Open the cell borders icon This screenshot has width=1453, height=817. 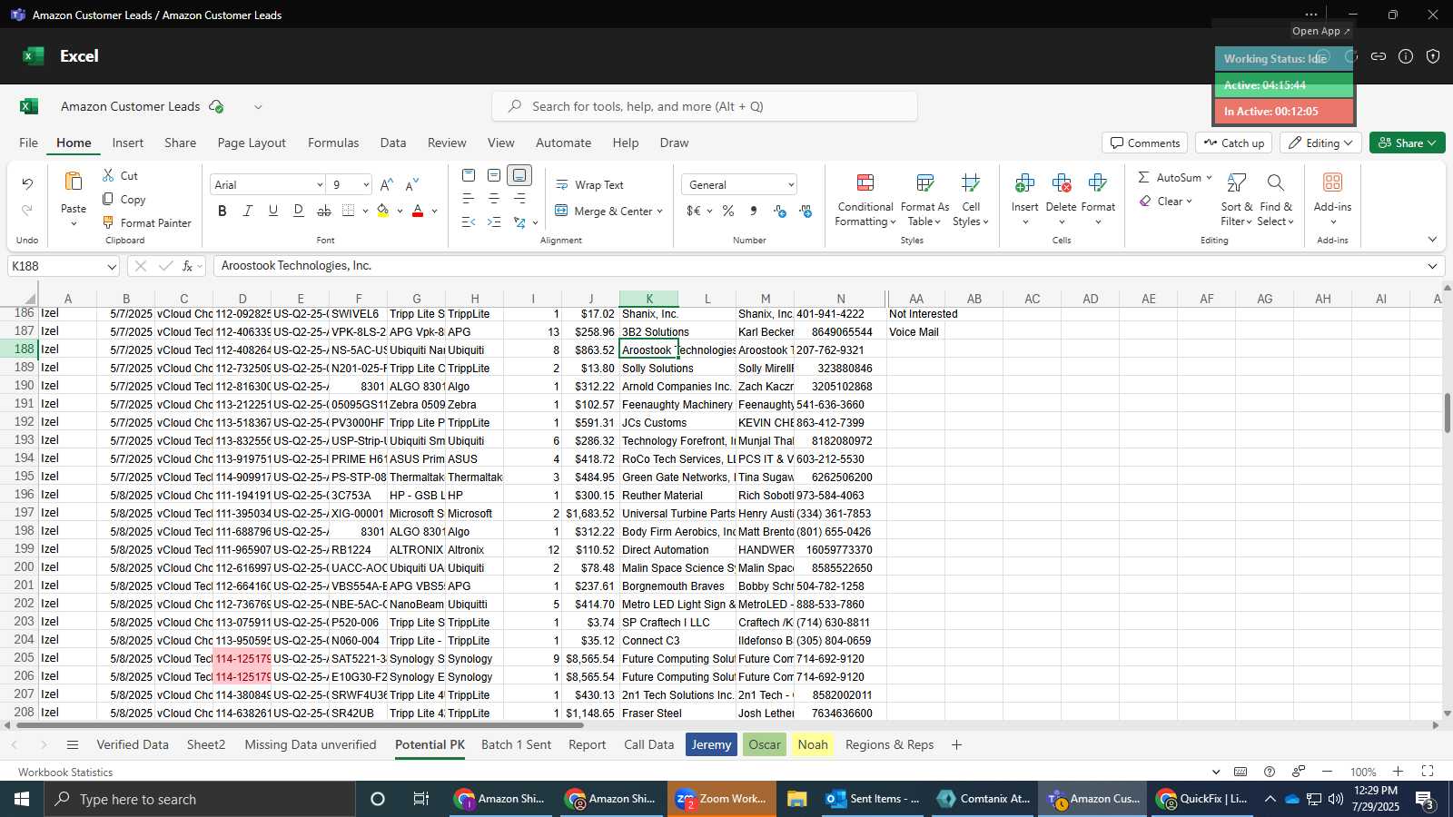click(x=349, y=211)
